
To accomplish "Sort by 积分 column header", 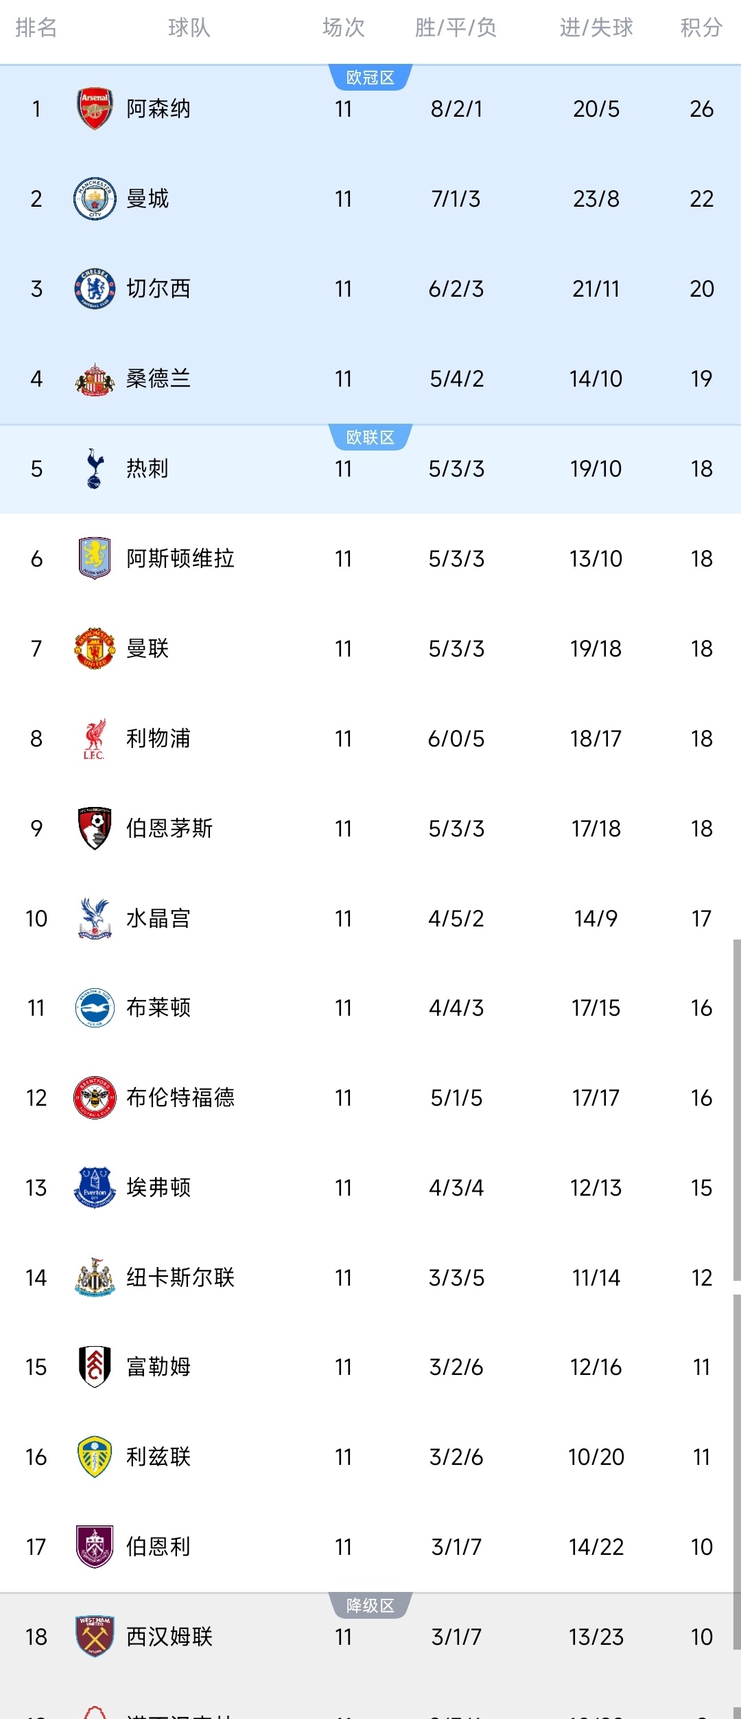I will [701, 27].
